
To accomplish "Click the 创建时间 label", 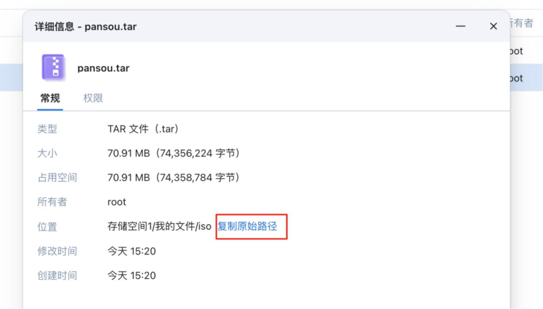I will pos(57,275).
